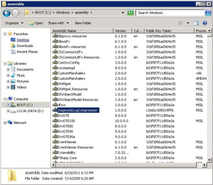Sort by the Version column header

click(120, 31)
